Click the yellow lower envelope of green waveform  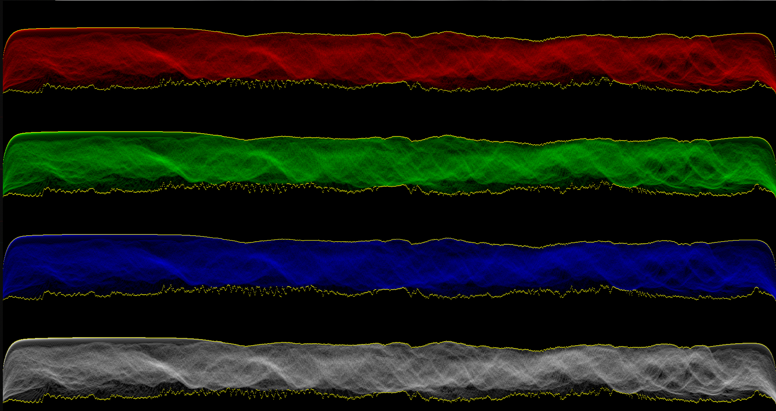coord(122,191)
